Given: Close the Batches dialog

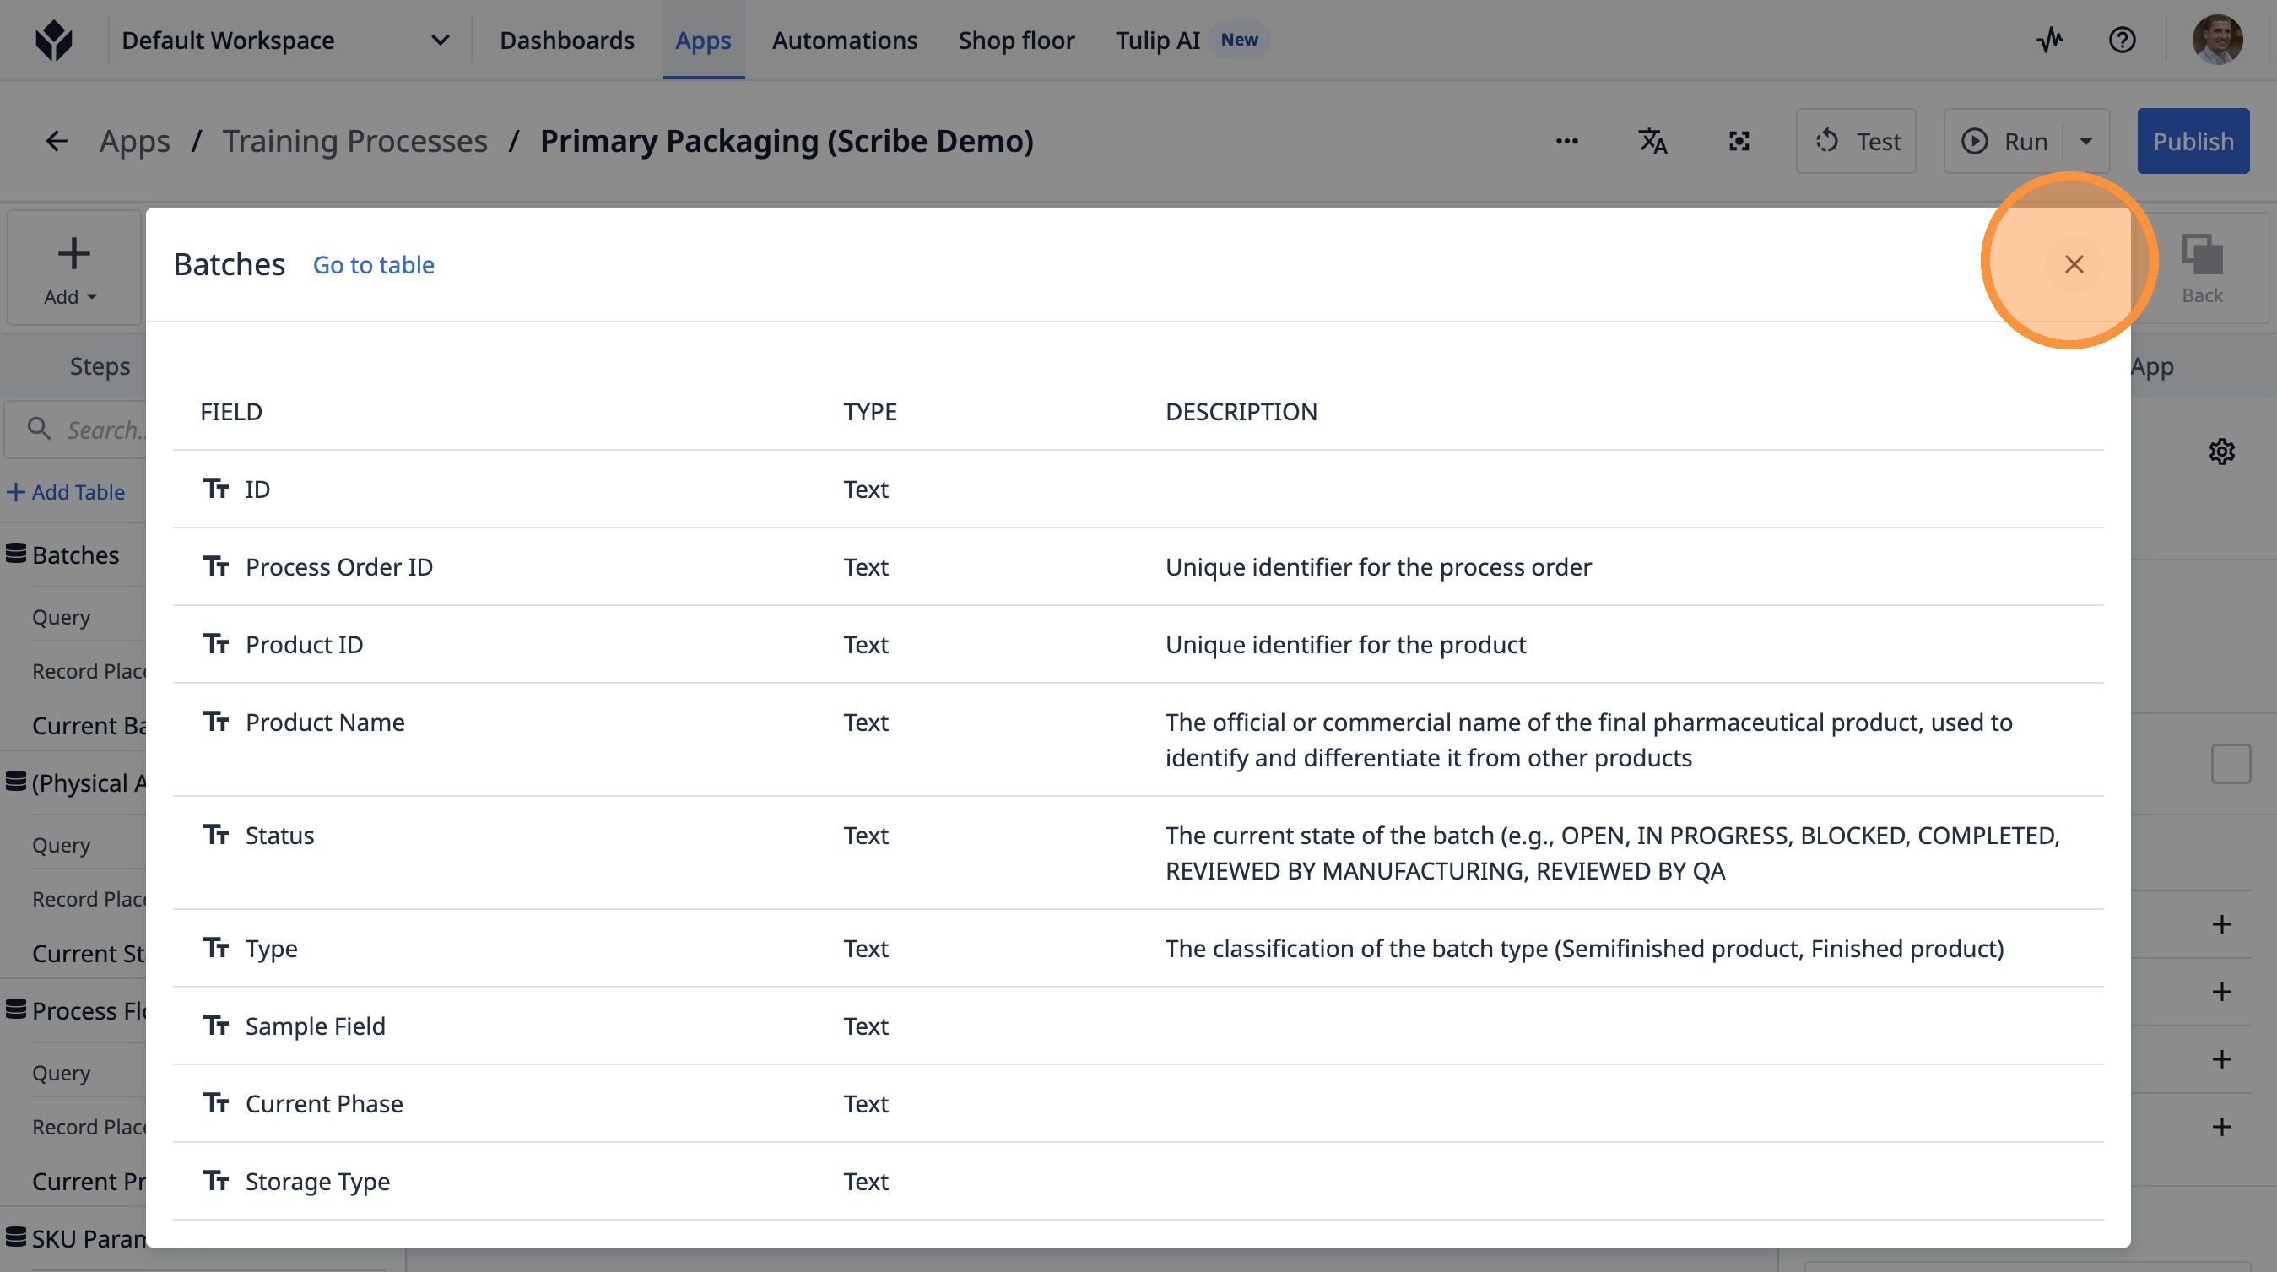Looking at the screenshot, I should (2074, 264).
